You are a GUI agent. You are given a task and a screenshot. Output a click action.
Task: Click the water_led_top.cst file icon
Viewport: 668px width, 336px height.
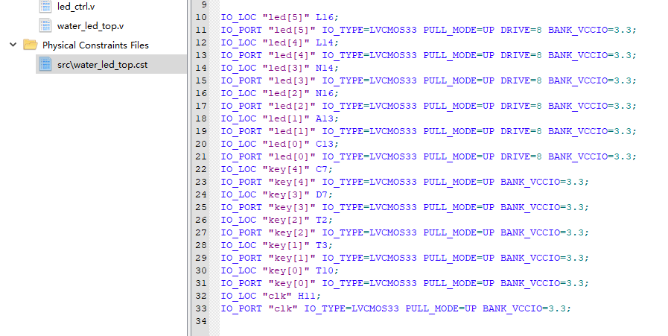point(45,64)
